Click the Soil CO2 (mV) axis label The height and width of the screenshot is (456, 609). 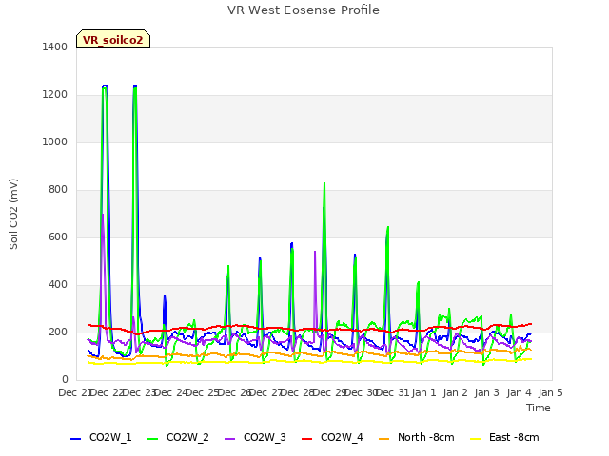coord(13,214)
